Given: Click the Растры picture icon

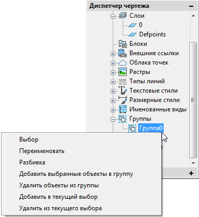Looking at the screenshot, I should (x=123, y=72).
